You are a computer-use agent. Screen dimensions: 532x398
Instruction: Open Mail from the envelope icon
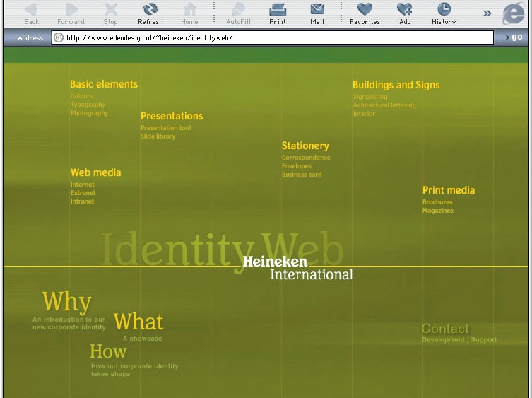click(317, 9)
